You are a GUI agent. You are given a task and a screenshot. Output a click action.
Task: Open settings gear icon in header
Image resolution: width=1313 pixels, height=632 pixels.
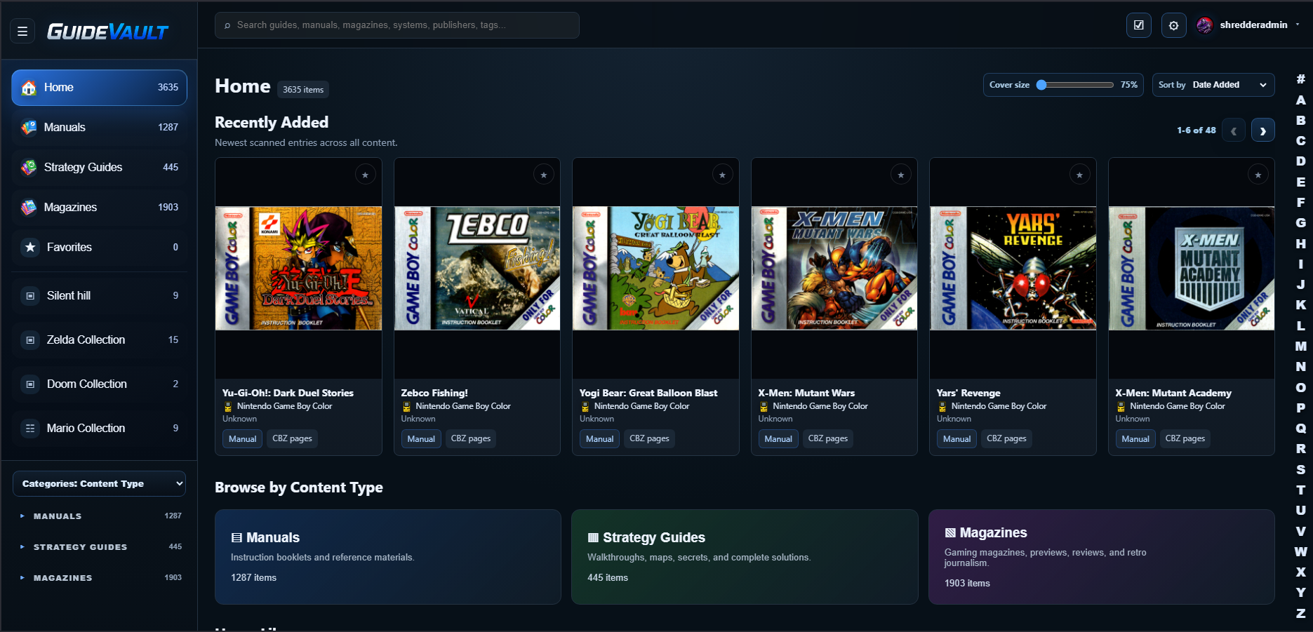pyautogui.click(x=1173, y=25)
